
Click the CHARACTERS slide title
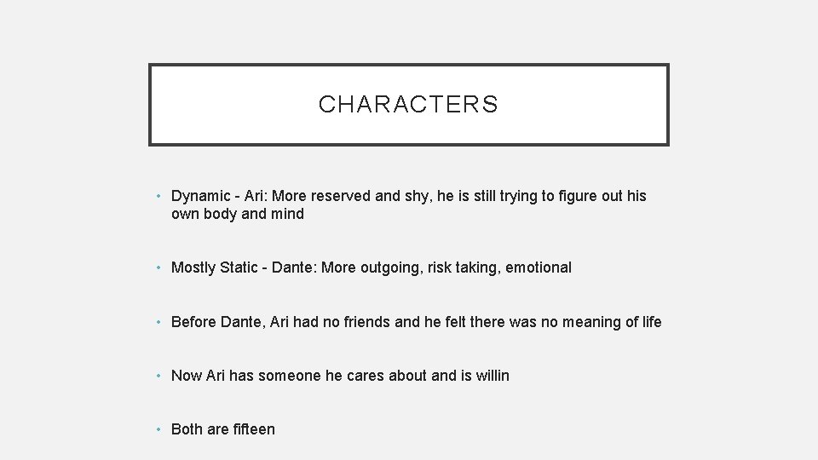coord(408,104)
